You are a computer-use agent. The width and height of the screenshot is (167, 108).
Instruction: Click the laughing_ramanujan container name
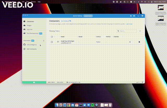pyautogui.click(x=68, y=41)
